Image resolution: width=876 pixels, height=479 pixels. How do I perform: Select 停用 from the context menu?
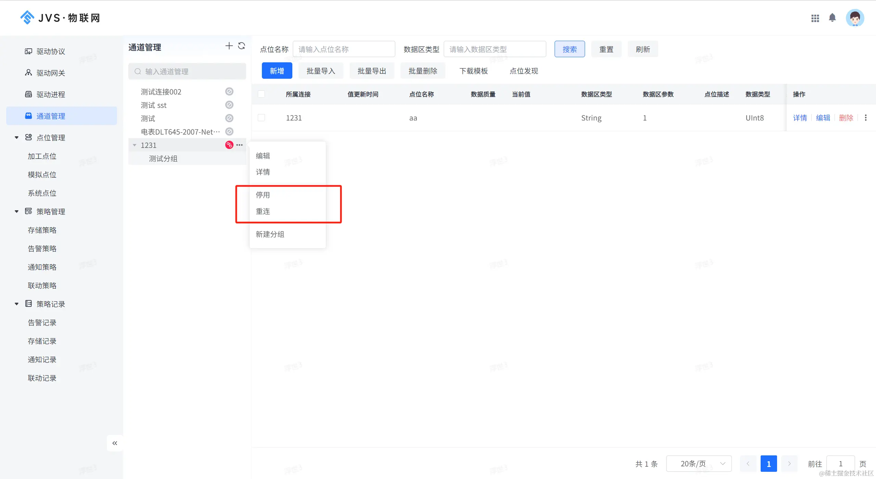(x=263, y=195)
